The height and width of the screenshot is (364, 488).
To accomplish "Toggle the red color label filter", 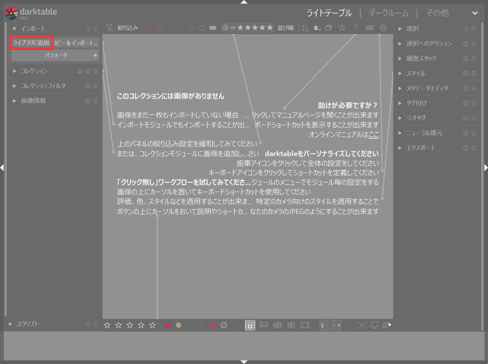I will (150, 28).
